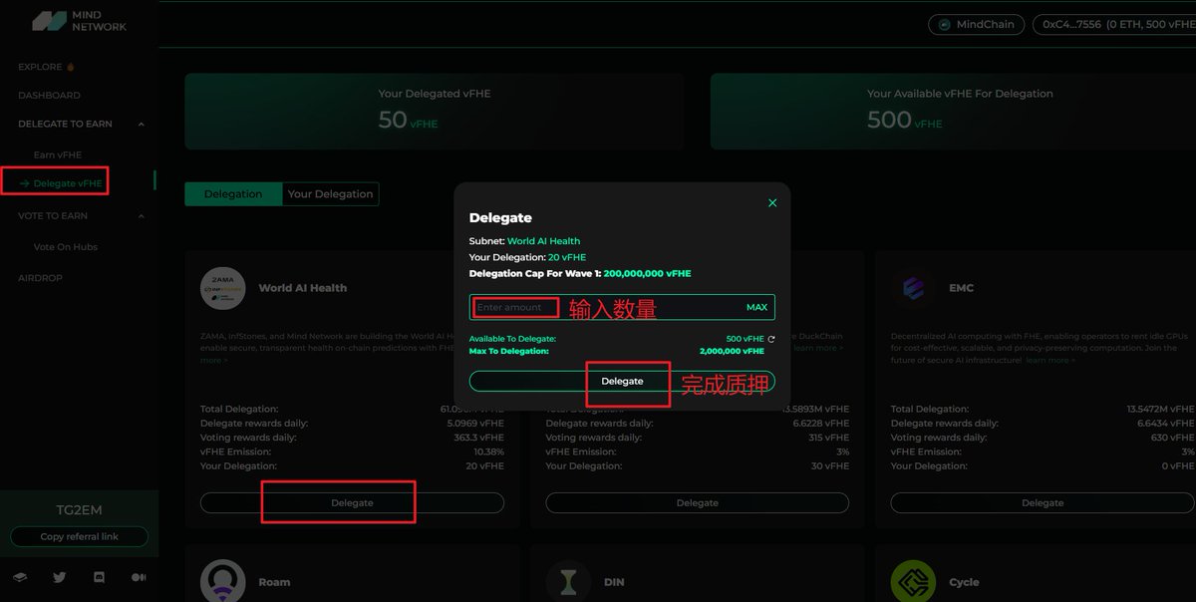Open the GitBook docs icon
Screen dimensions: 1196x602
(x=20, y=577)
